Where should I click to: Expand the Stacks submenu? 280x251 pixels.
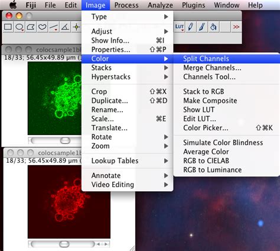coord(128,67)
